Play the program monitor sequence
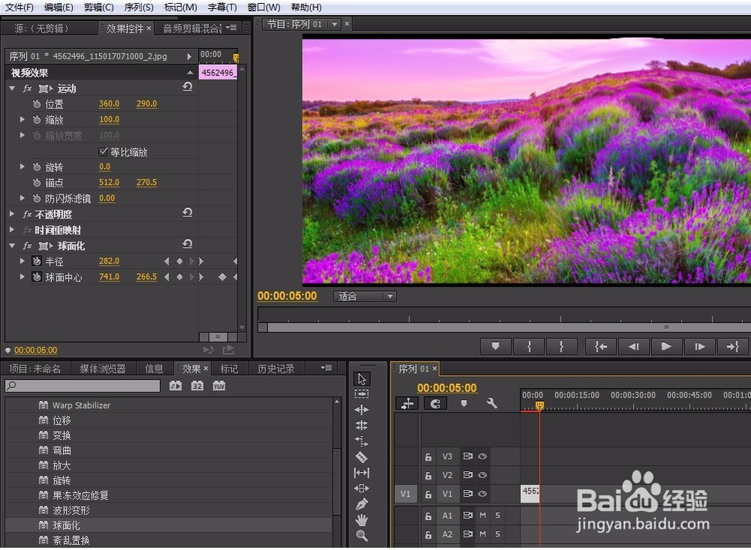 [666, 346]
